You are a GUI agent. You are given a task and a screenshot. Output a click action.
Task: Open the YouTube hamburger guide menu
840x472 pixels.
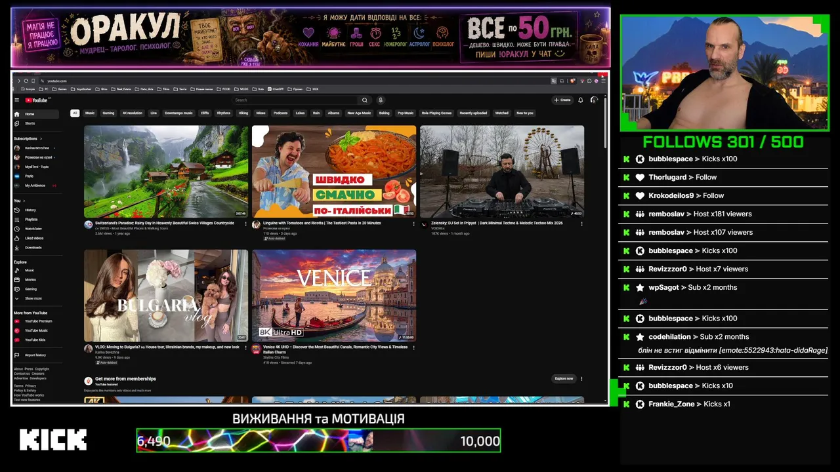[x=17, y=100]
